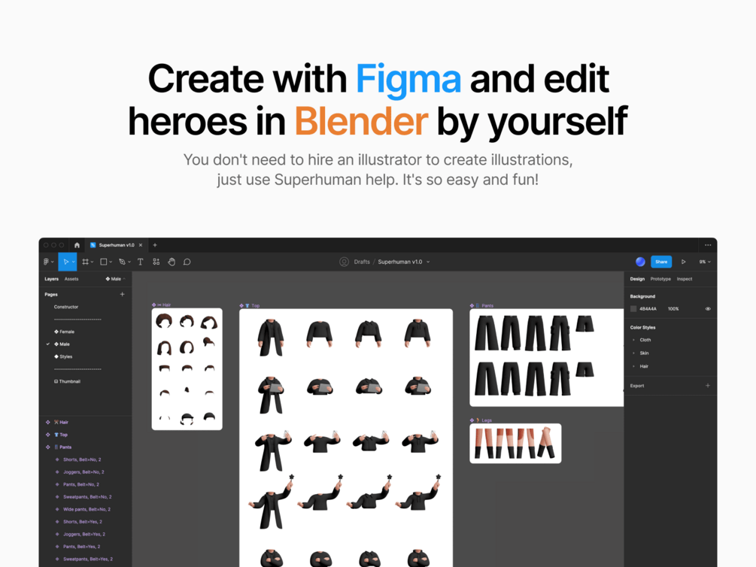The width and height of the screenshot is (756, 567).
Task: Open the Male page dropdown
Action: [x=116, y=279]
